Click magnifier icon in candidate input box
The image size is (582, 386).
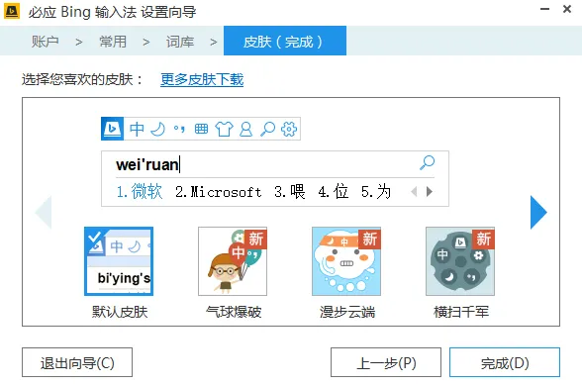(x=427, y=162)
